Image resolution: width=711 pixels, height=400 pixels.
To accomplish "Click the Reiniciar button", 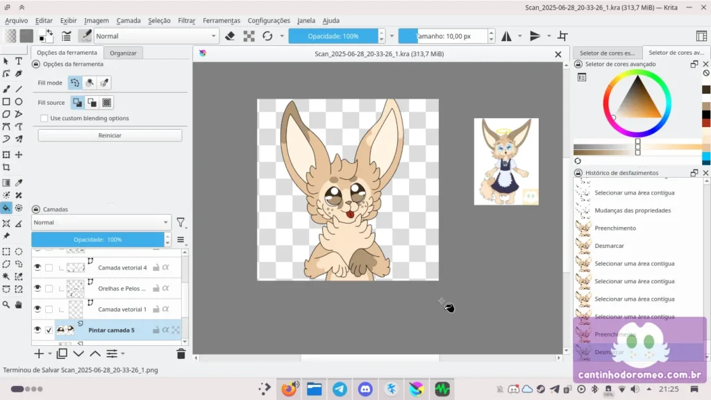I will [110, 135].
